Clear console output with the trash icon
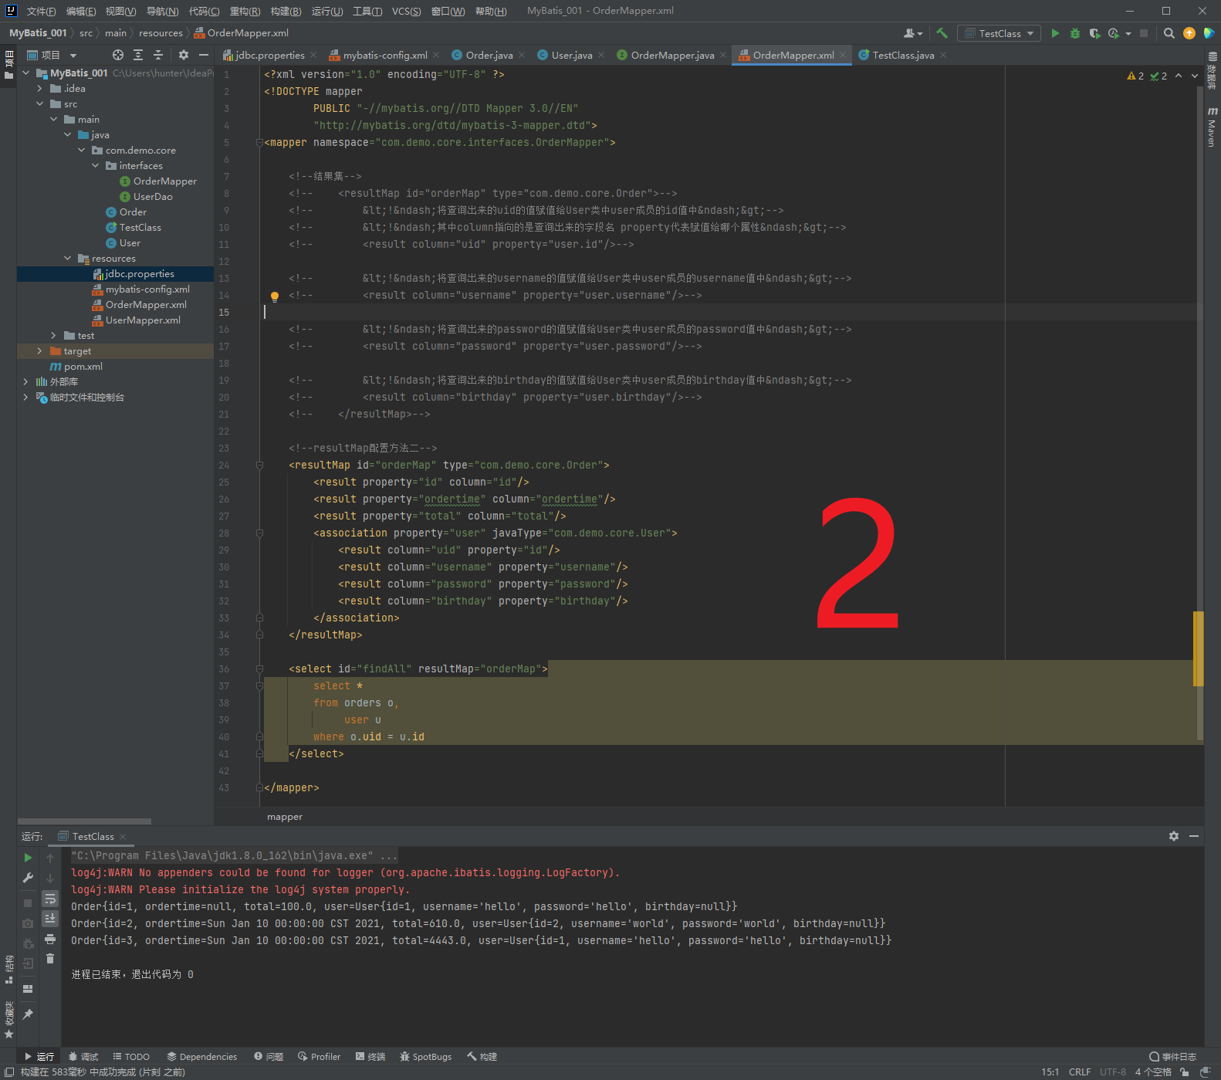This screenshot has height=1080, width=1221. pyautogui.click(x=50, y=959)
